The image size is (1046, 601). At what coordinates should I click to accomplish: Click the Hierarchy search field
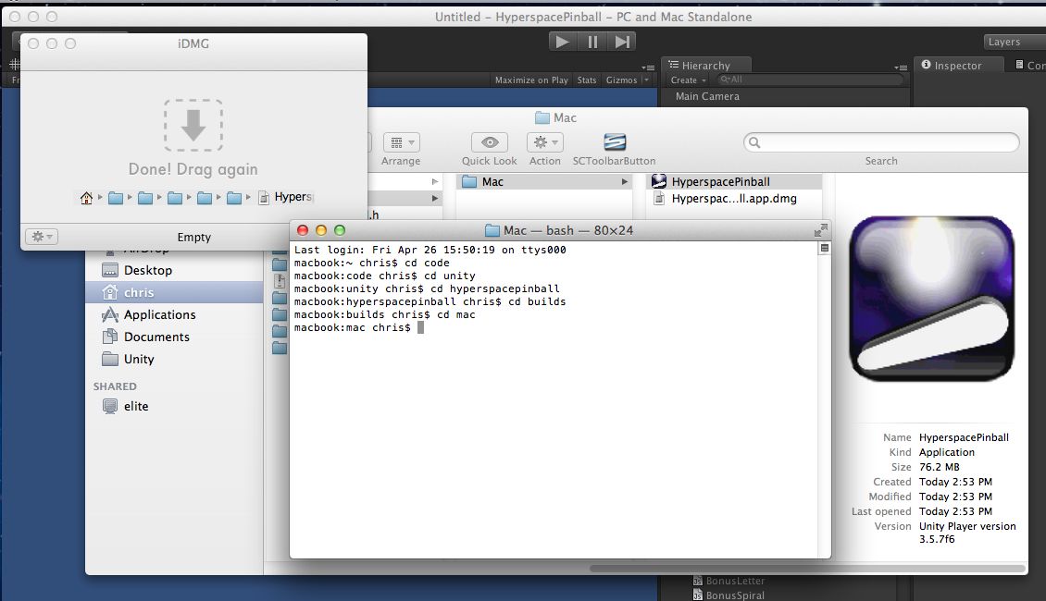(809, 80)
